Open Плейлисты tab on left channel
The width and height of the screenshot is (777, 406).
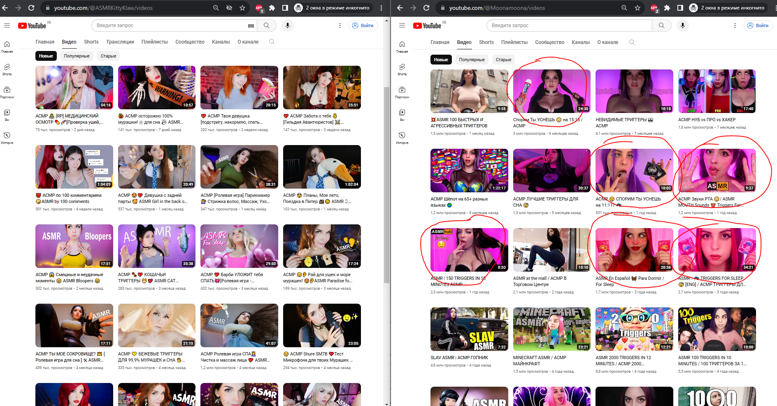[155, 42]
